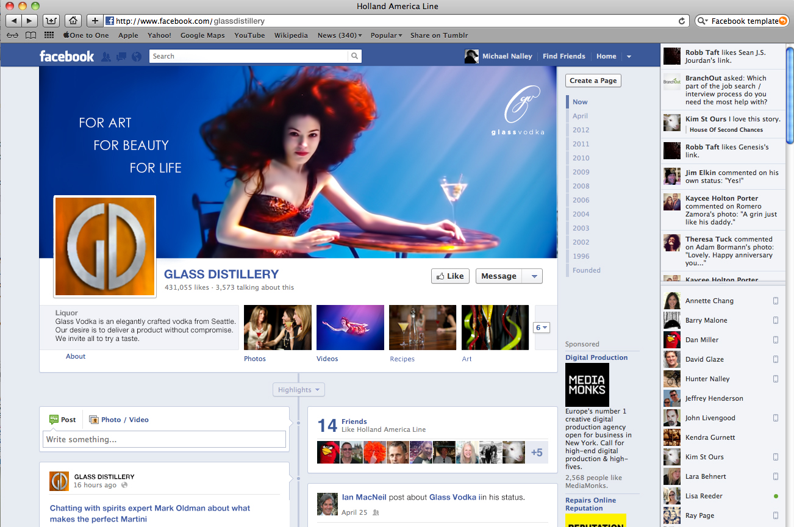The width and height of the screenshot is (794, 527).
Task: Like the Glass Distillery page
Action: [x=450, y=276]
